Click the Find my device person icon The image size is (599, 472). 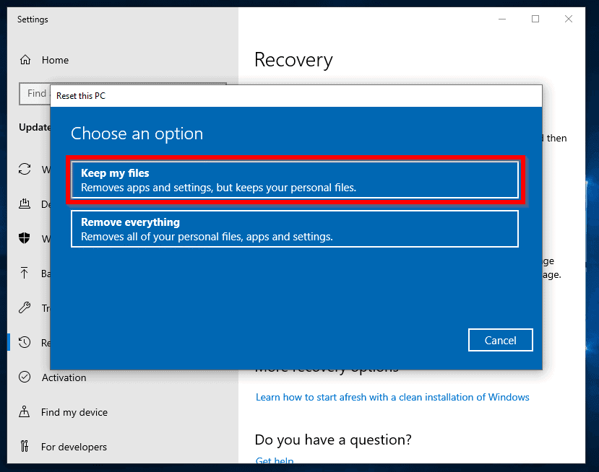(25, 411)
